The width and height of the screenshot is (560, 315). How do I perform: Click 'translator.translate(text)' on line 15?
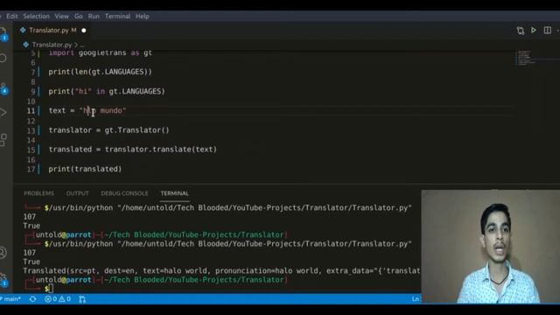[x=161, y=150]
